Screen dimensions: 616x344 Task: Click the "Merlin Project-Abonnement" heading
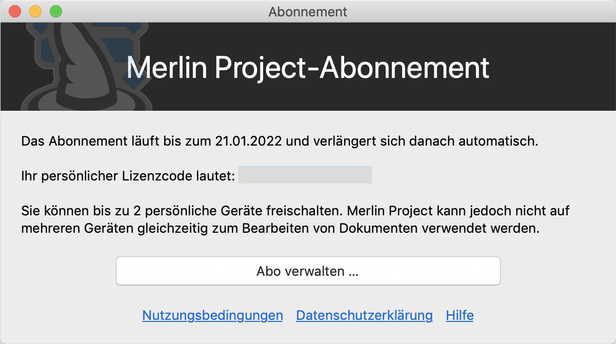pos(308,68)
